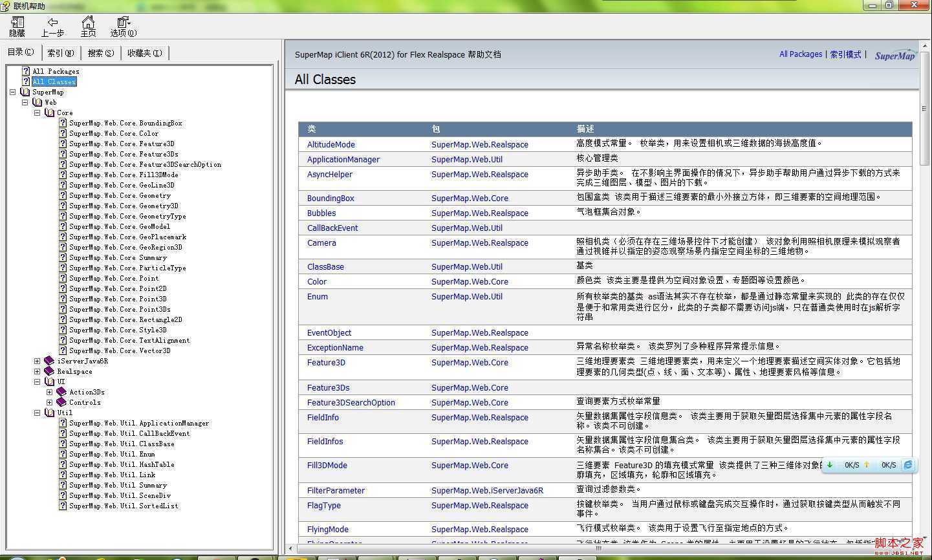Viewport: 932px width, 560px height.
Task: Open the ApplicationManager class link
Action: 343,159
